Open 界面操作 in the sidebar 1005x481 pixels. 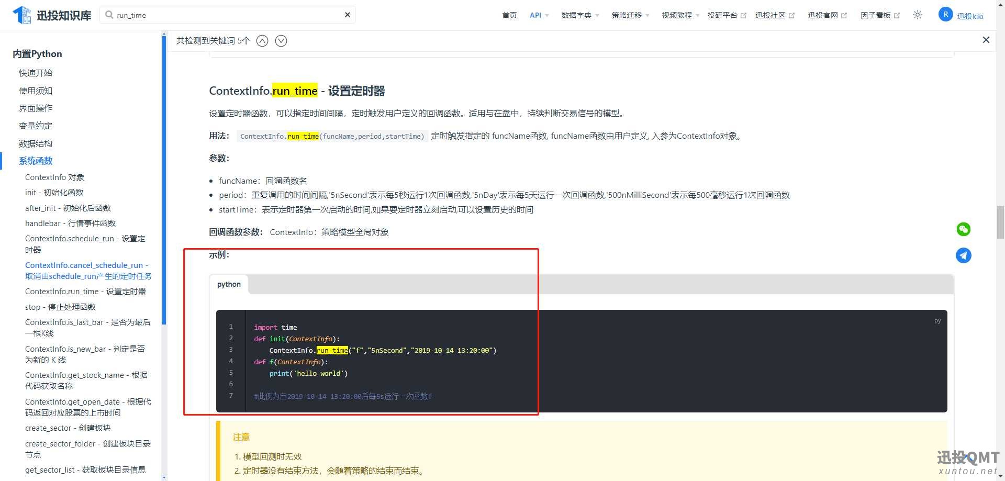coord(36,108)
